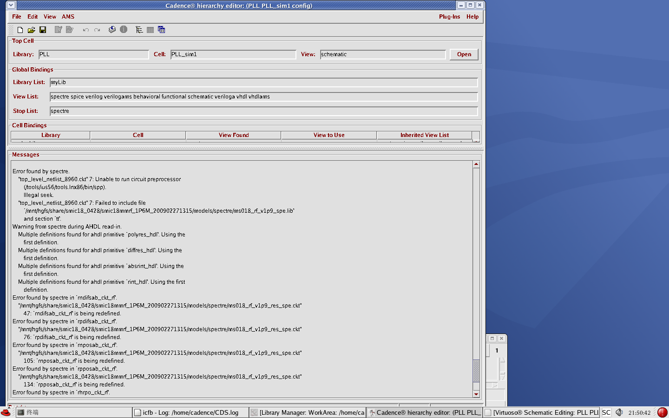This screenshot has height=418, width=669.
Task: Click the View List input field
Action: (x=264, y=97)
